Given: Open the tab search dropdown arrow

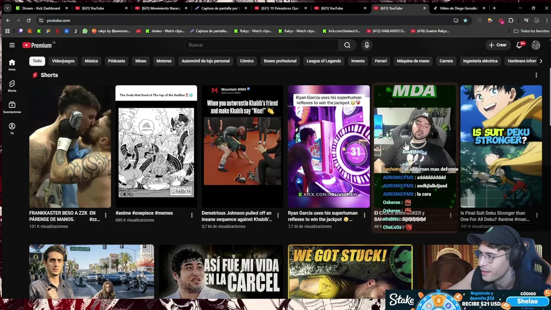Looking at the screenshot, I should (x=7, y=8).
